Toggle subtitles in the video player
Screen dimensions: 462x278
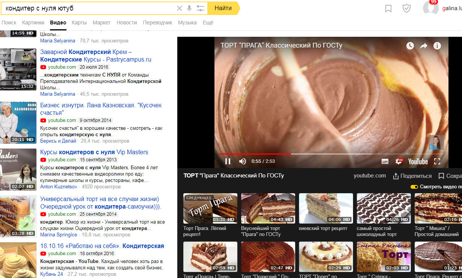point(385,161)
